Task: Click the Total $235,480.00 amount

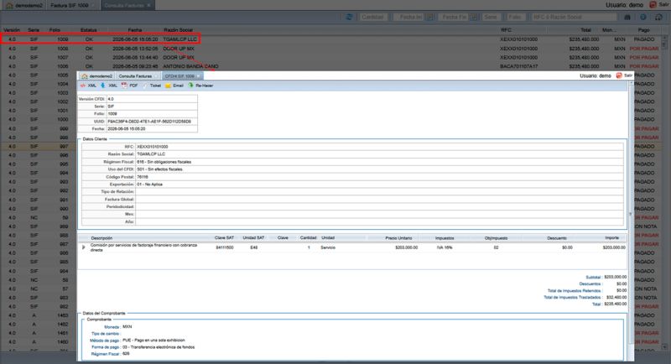Action: pos(616,304)
